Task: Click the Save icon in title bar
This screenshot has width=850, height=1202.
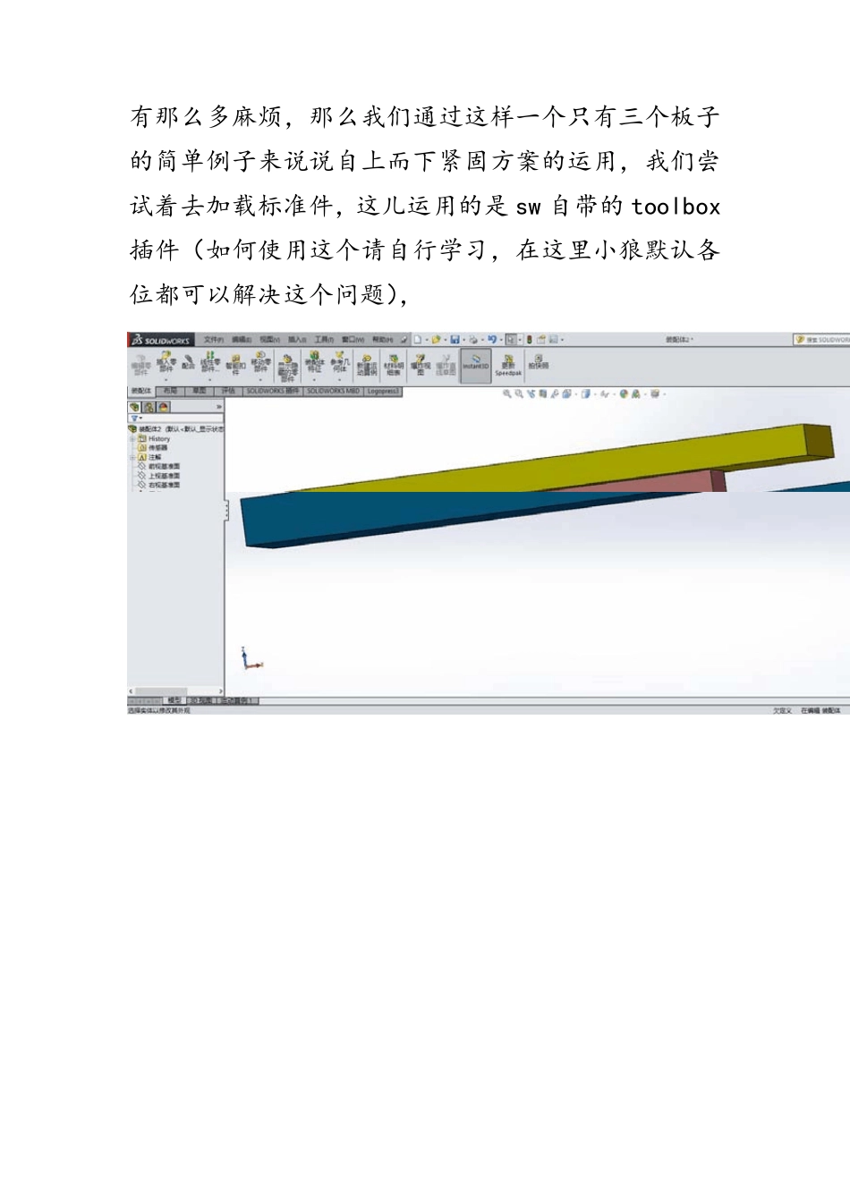Action: pos(455,340)
